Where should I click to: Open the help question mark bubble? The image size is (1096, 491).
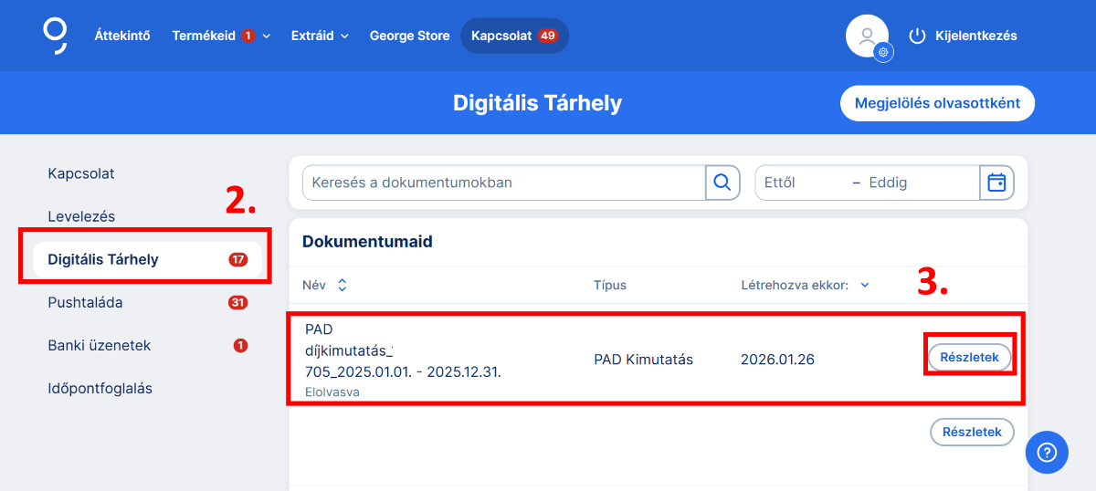(x=1047, y=452)
